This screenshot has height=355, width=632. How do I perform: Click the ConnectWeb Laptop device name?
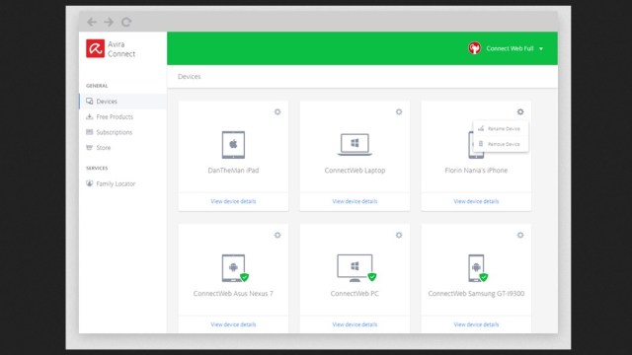(x=355, y=171)
